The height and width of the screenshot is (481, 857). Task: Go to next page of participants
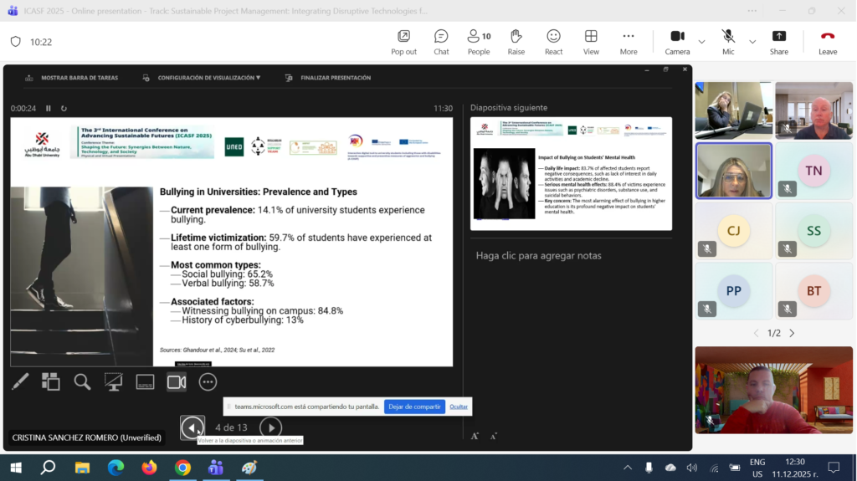click(792, 333)
